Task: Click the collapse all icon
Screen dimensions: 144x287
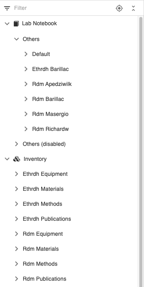Action: pos(133,8)
